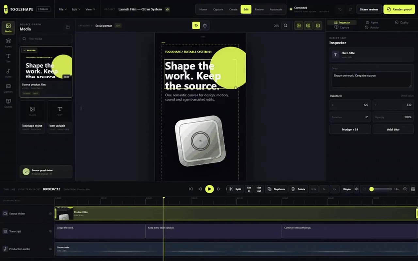Image resolution: width=418 pixels, height=261 pixels.
Task: Step back one frame
Action: point(200,189)
